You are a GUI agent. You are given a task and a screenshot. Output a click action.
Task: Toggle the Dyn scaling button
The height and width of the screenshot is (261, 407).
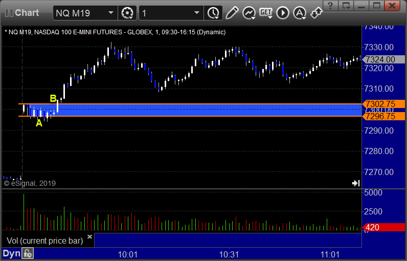(11, 253)
